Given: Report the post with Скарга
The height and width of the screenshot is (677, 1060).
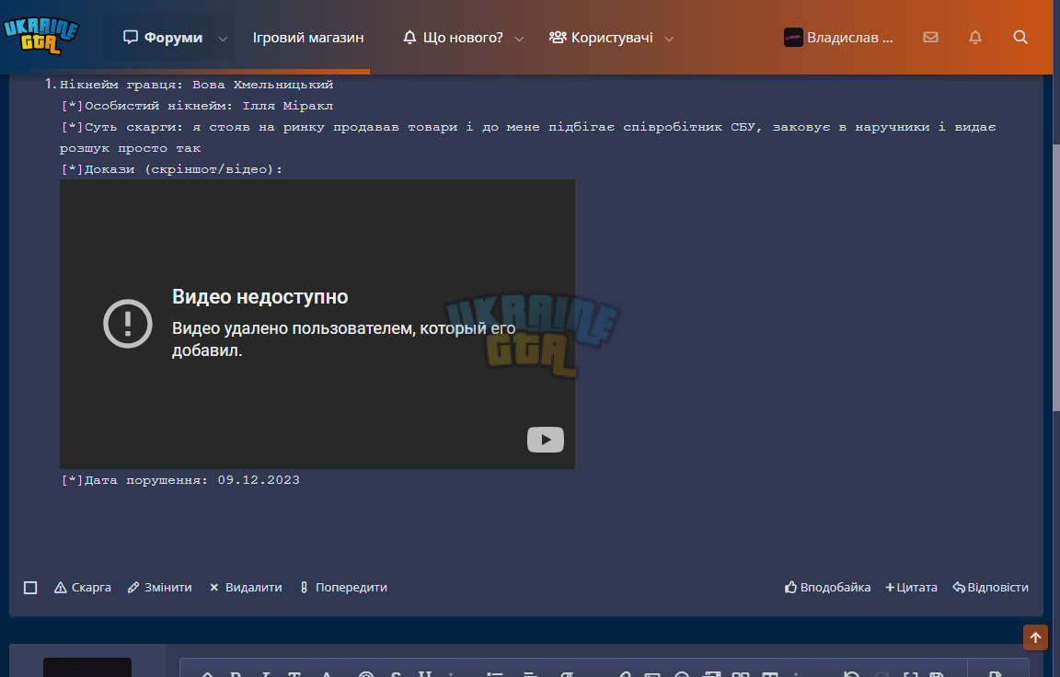Looking at the screenshot, I should point(83,588).
